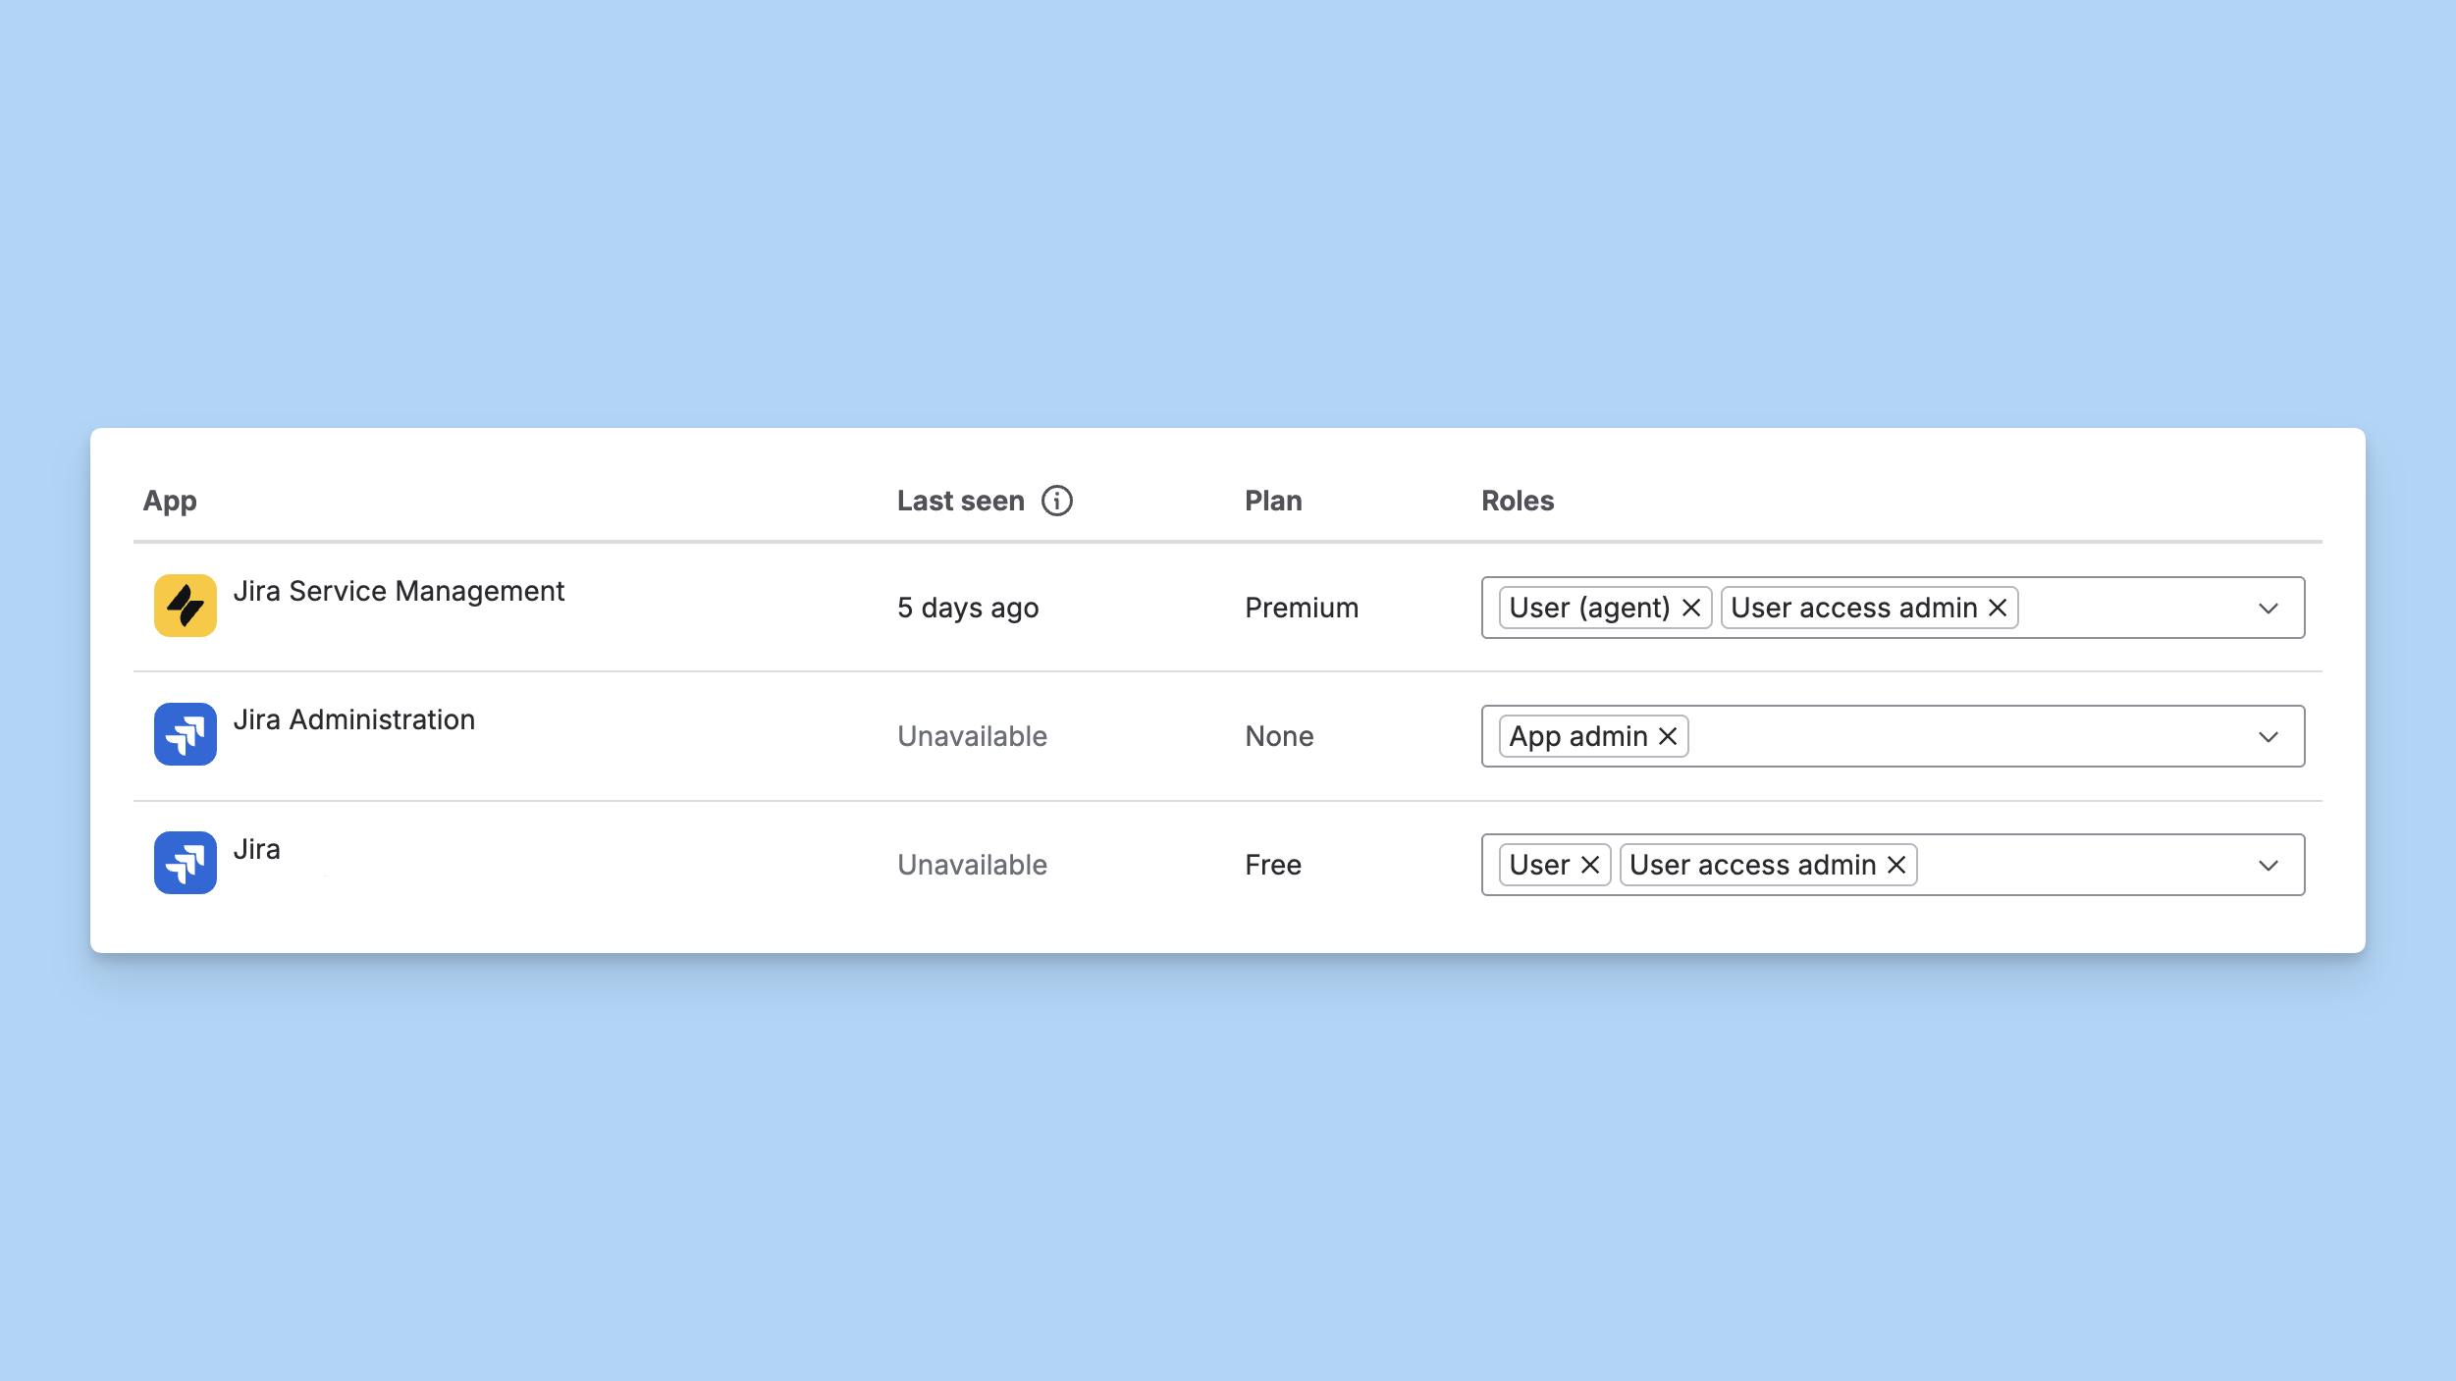
Task: Remove the User (agent) role tag
Action: (1690, 608)
